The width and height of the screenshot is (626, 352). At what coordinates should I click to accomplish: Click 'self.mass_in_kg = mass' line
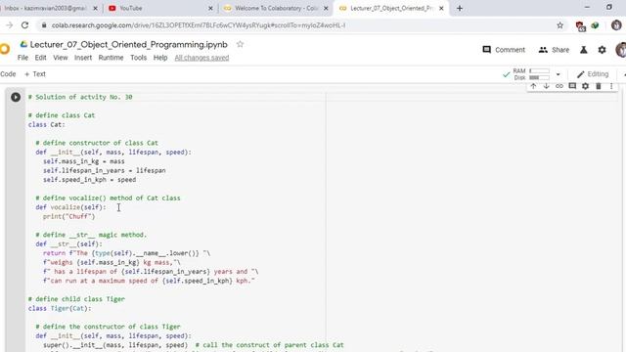tap(84, 161)
